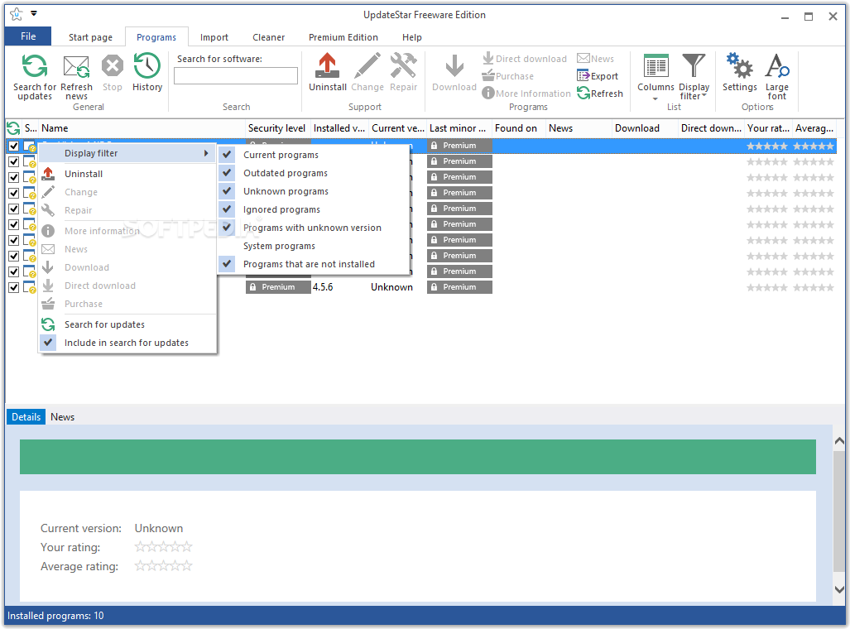Click the Change pencil icon in Support
Viewport: 850px width, 629px height.
pos(367,66)
